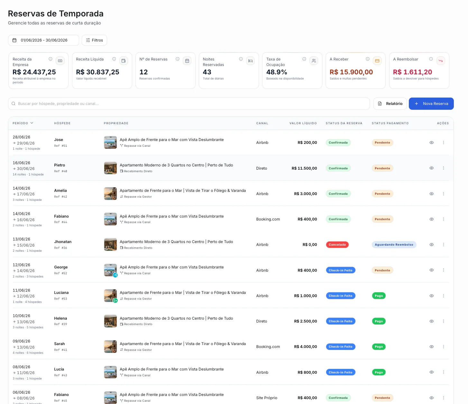Click Check-in Feito badge for George
This screenshot has height=404, width=468.
340,270
